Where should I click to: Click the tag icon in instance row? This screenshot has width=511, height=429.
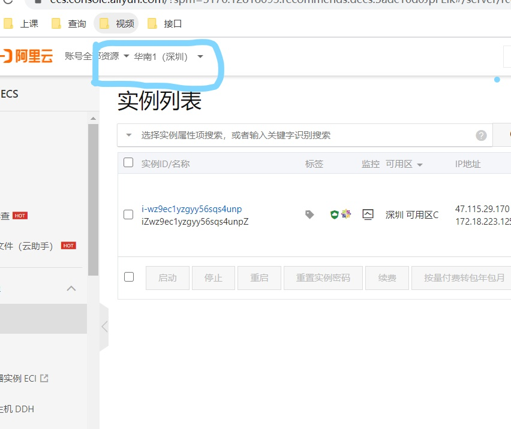pos(309,214)
